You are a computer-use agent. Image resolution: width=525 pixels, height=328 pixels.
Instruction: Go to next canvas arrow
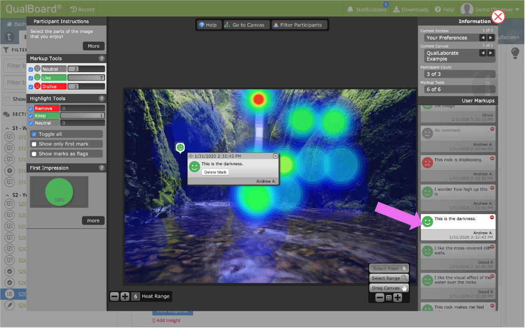pos(491,53)
